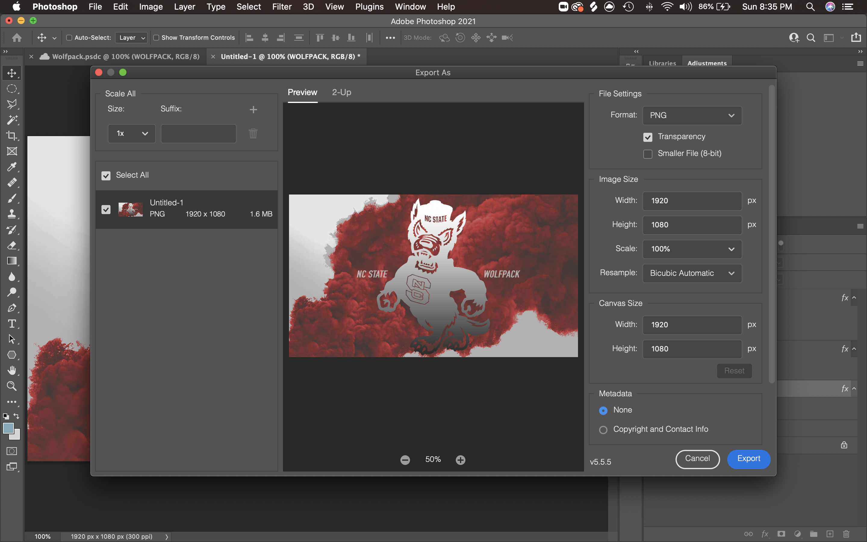Viewport: 867px width, 542px height.
Task: Uncheck the Select All checkbox
Action: click(x=106, y=176)
